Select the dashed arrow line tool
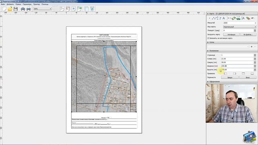The width and height of the screenshot is (258, 145). [229, 18]
